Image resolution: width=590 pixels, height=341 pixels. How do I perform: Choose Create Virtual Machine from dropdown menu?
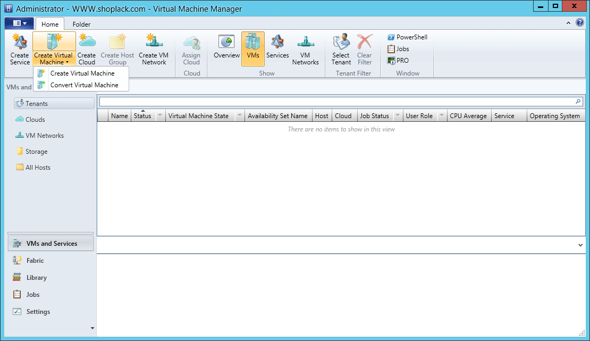point(81,73)
